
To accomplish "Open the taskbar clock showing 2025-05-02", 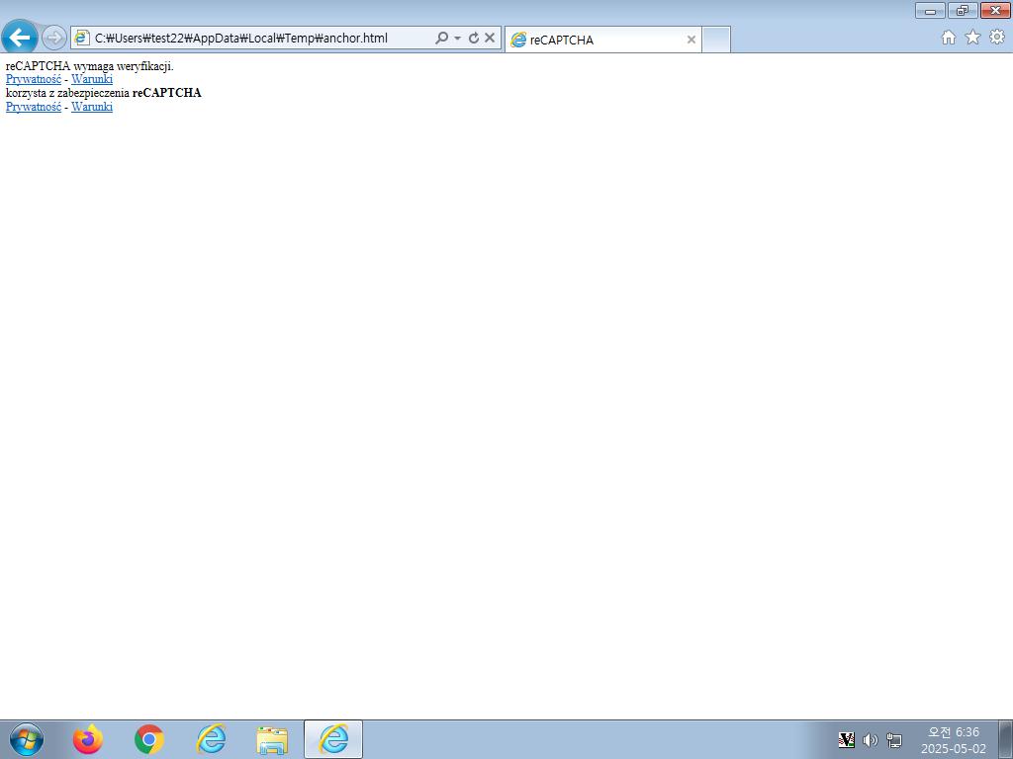I will pos(954,740).
